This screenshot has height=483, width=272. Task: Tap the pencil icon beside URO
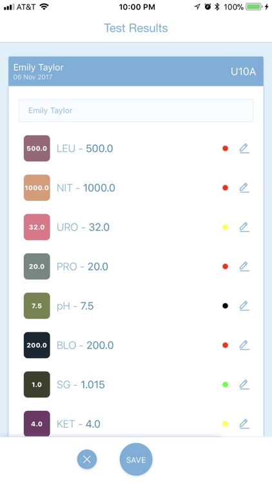click(x=244, y=227)
